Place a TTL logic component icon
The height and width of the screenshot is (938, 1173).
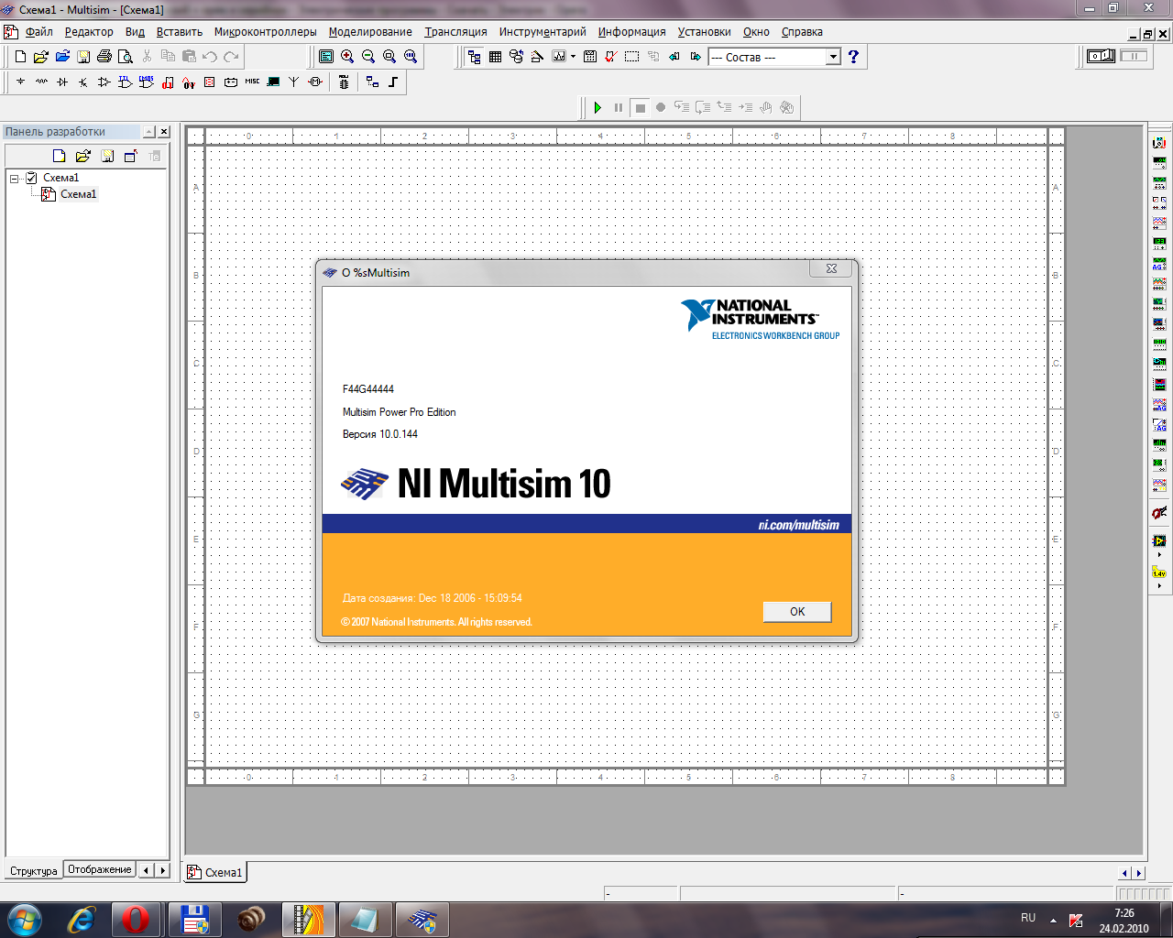(126, 82)
